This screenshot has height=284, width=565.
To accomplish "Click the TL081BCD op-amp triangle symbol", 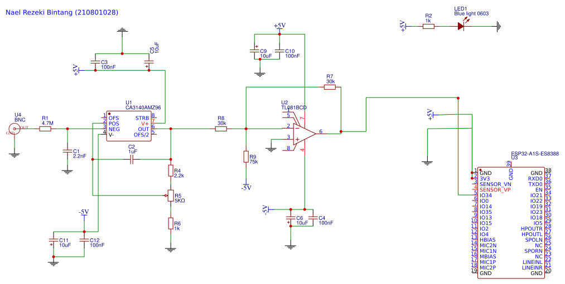I will coord(305,134).
